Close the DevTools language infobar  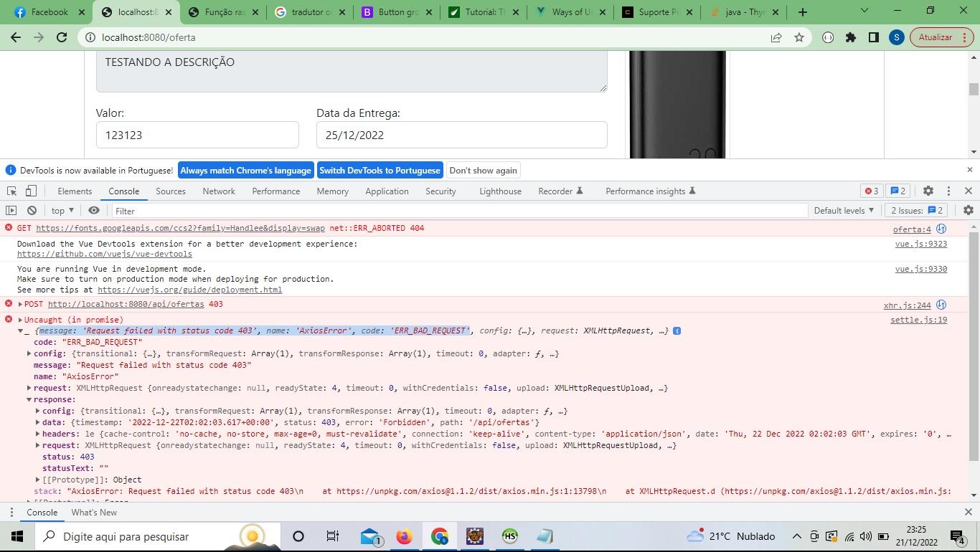click(x=970, y=170)
